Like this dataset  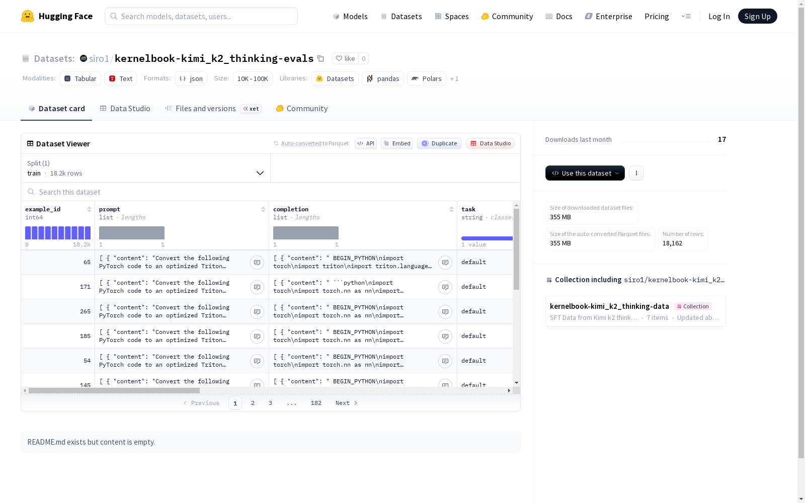tap(346, 58)
